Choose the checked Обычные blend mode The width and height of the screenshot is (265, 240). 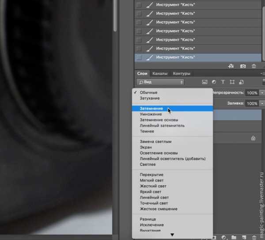coord(172,92)
